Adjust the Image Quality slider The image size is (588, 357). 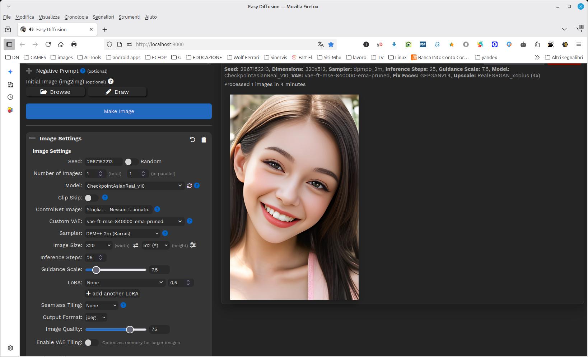[116, 329]
